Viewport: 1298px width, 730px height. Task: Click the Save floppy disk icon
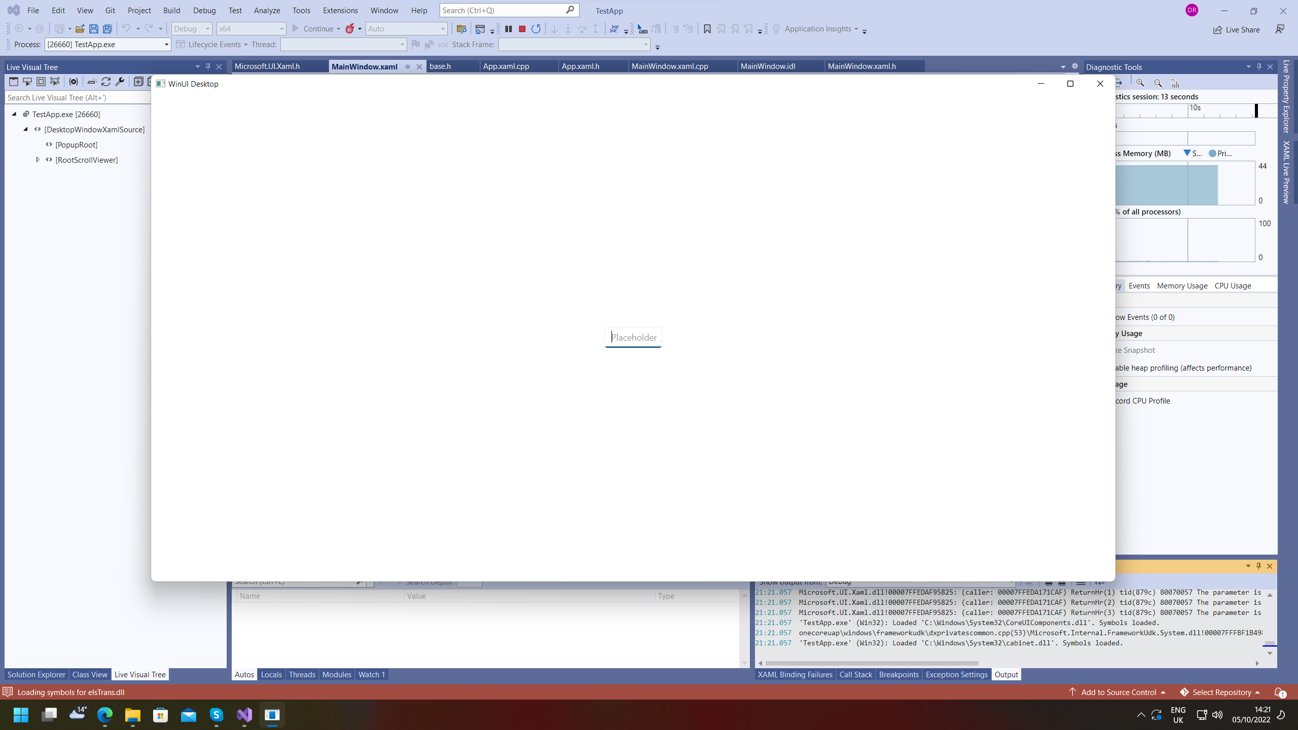coord(94,29)
